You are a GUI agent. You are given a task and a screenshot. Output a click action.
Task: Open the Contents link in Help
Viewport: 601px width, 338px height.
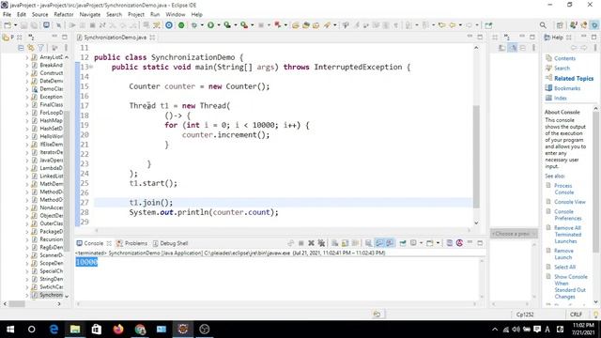pyautogui.click(x=564, y=58)
